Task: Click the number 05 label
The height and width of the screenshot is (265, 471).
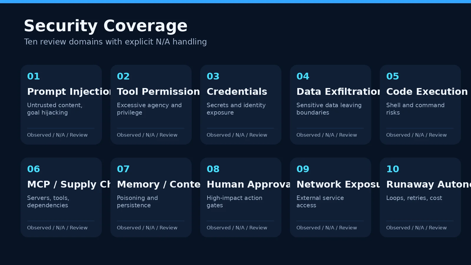Action: pyautogui.click(x=393, y=76)
